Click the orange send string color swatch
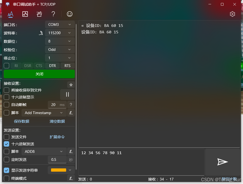 [59, 170]
